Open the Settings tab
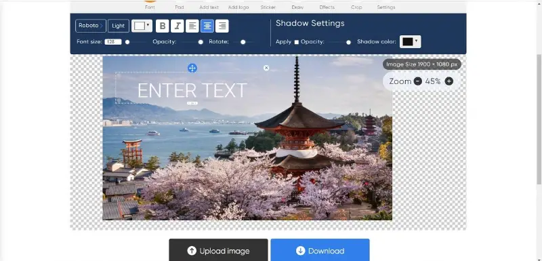Screen dimensions: 542x261 pyautogui.click(x=386, y=7)
